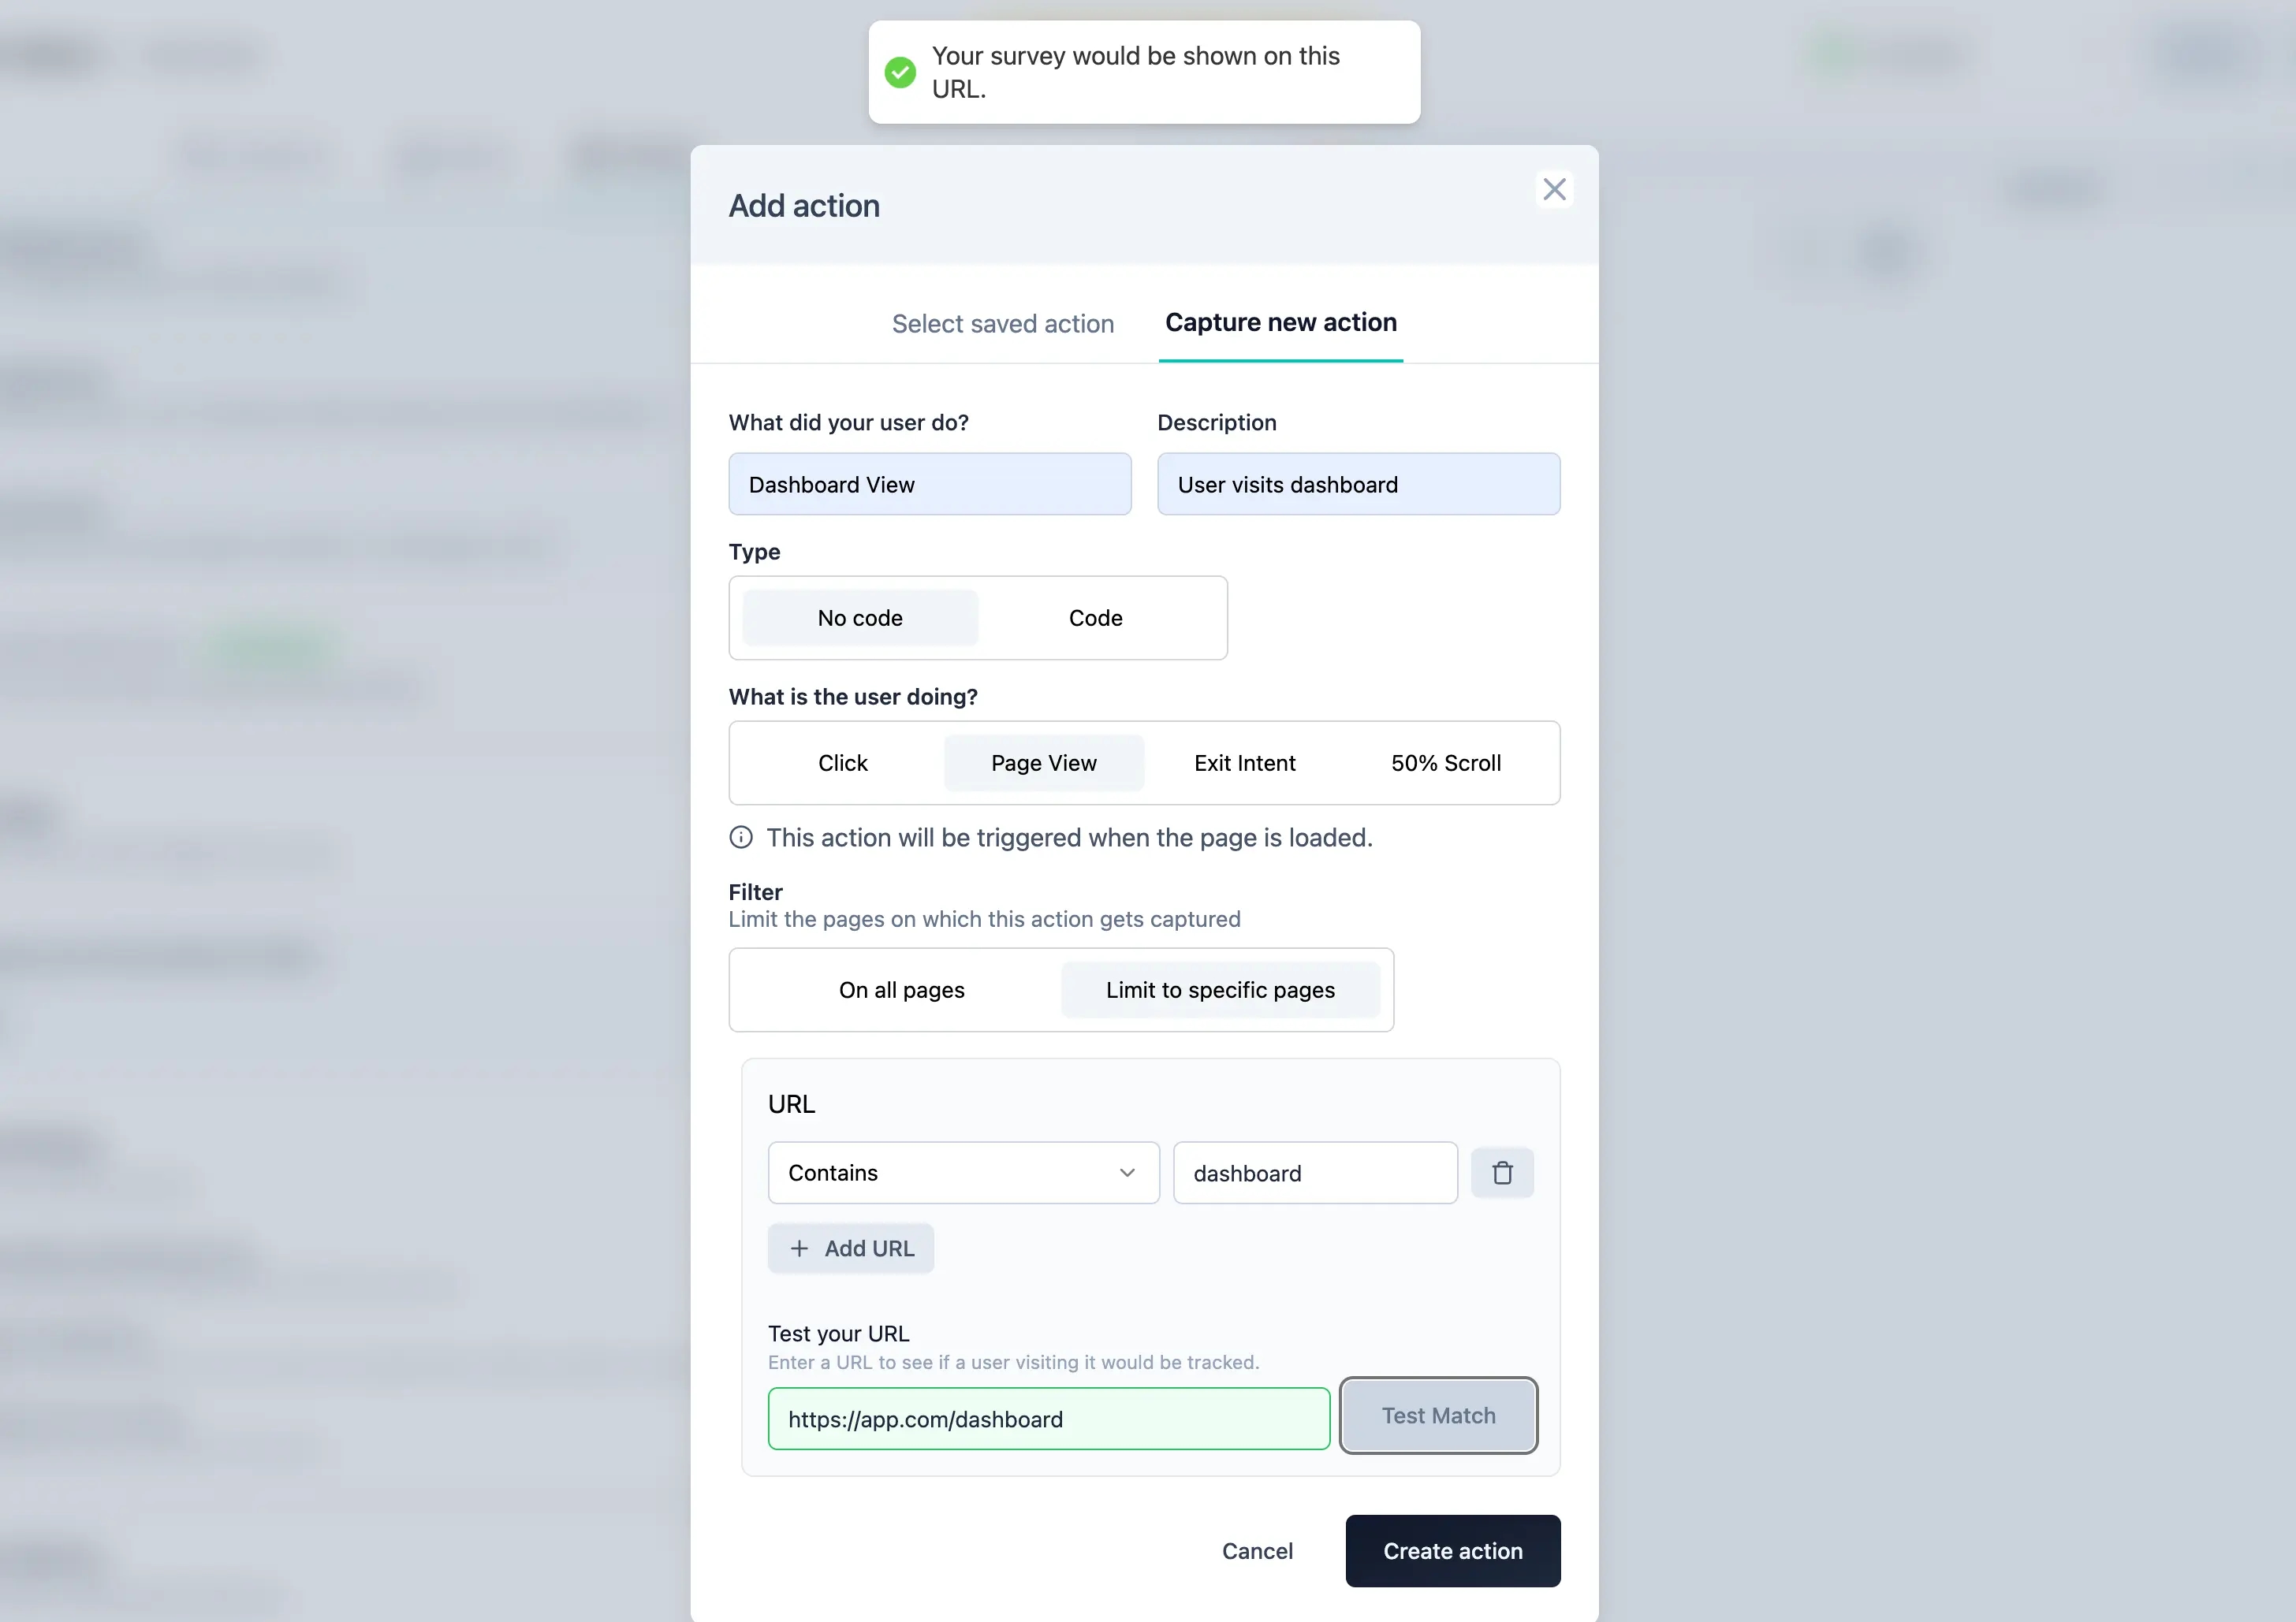
Task: Select the No Code type toggle
Action: coord(859,616)
